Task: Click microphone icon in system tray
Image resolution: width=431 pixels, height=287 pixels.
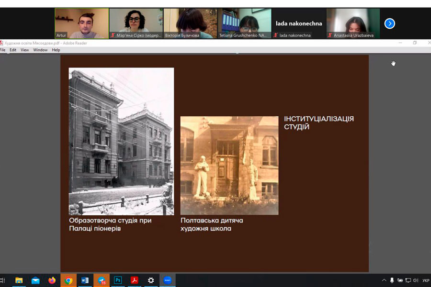Action: coord(392,280)
